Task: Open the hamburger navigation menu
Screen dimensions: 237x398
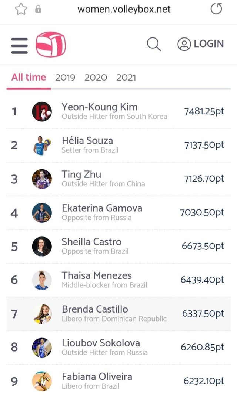Action: [x=19, y=45]
